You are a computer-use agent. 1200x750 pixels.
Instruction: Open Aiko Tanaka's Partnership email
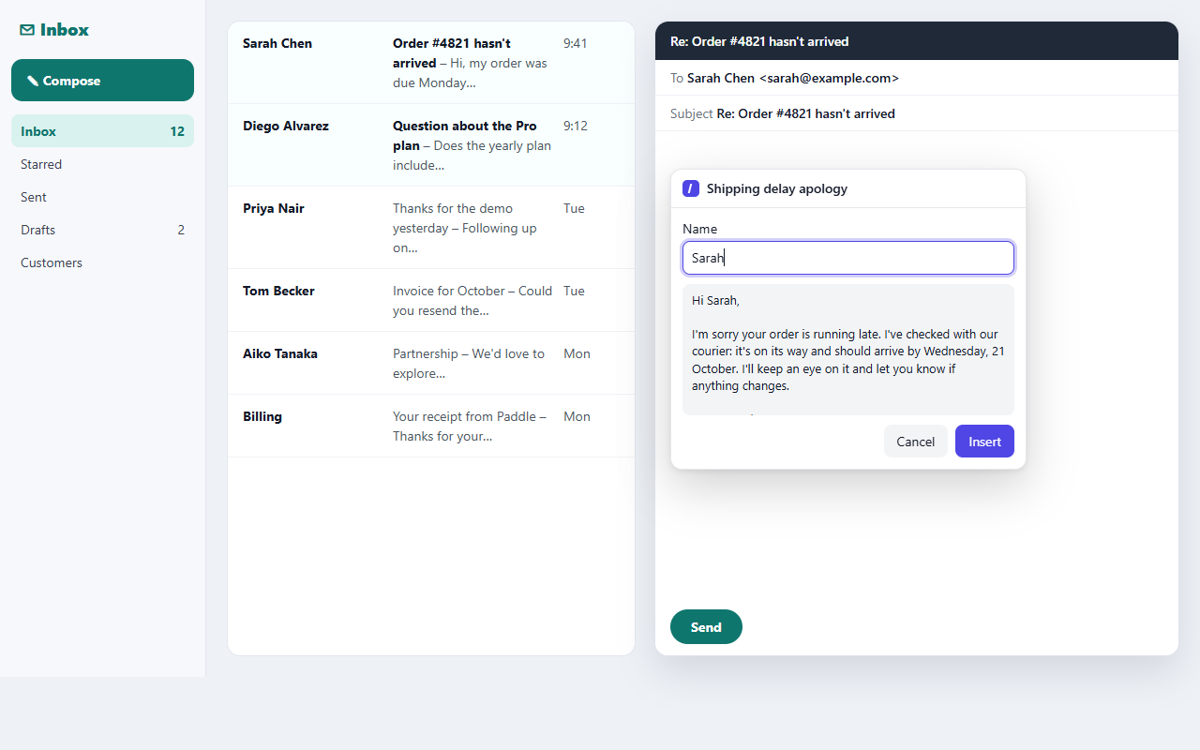click(431, 363)
